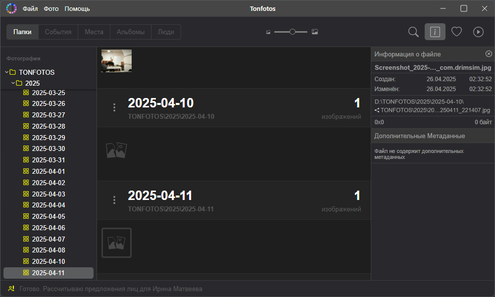Click the small thumbnail size icon

coord(268,32)
